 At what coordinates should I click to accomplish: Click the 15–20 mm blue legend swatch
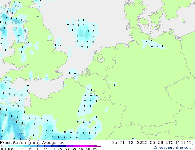click(x=48, y=146)
